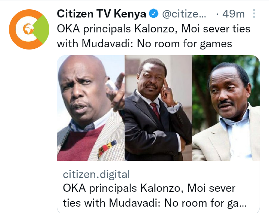
Task: Open the tweet via the 49m timestamp
Action: coord(234,14)
